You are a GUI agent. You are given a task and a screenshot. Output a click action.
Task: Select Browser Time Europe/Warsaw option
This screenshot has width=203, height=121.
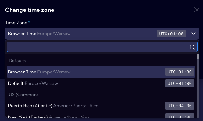pyautogui.click(x=101, y=72)
